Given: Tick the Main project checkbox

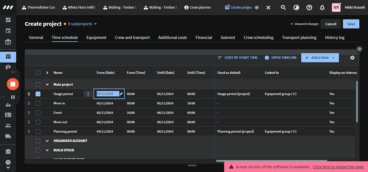Looking at the screenshot, I should click(x=38, y=85).
